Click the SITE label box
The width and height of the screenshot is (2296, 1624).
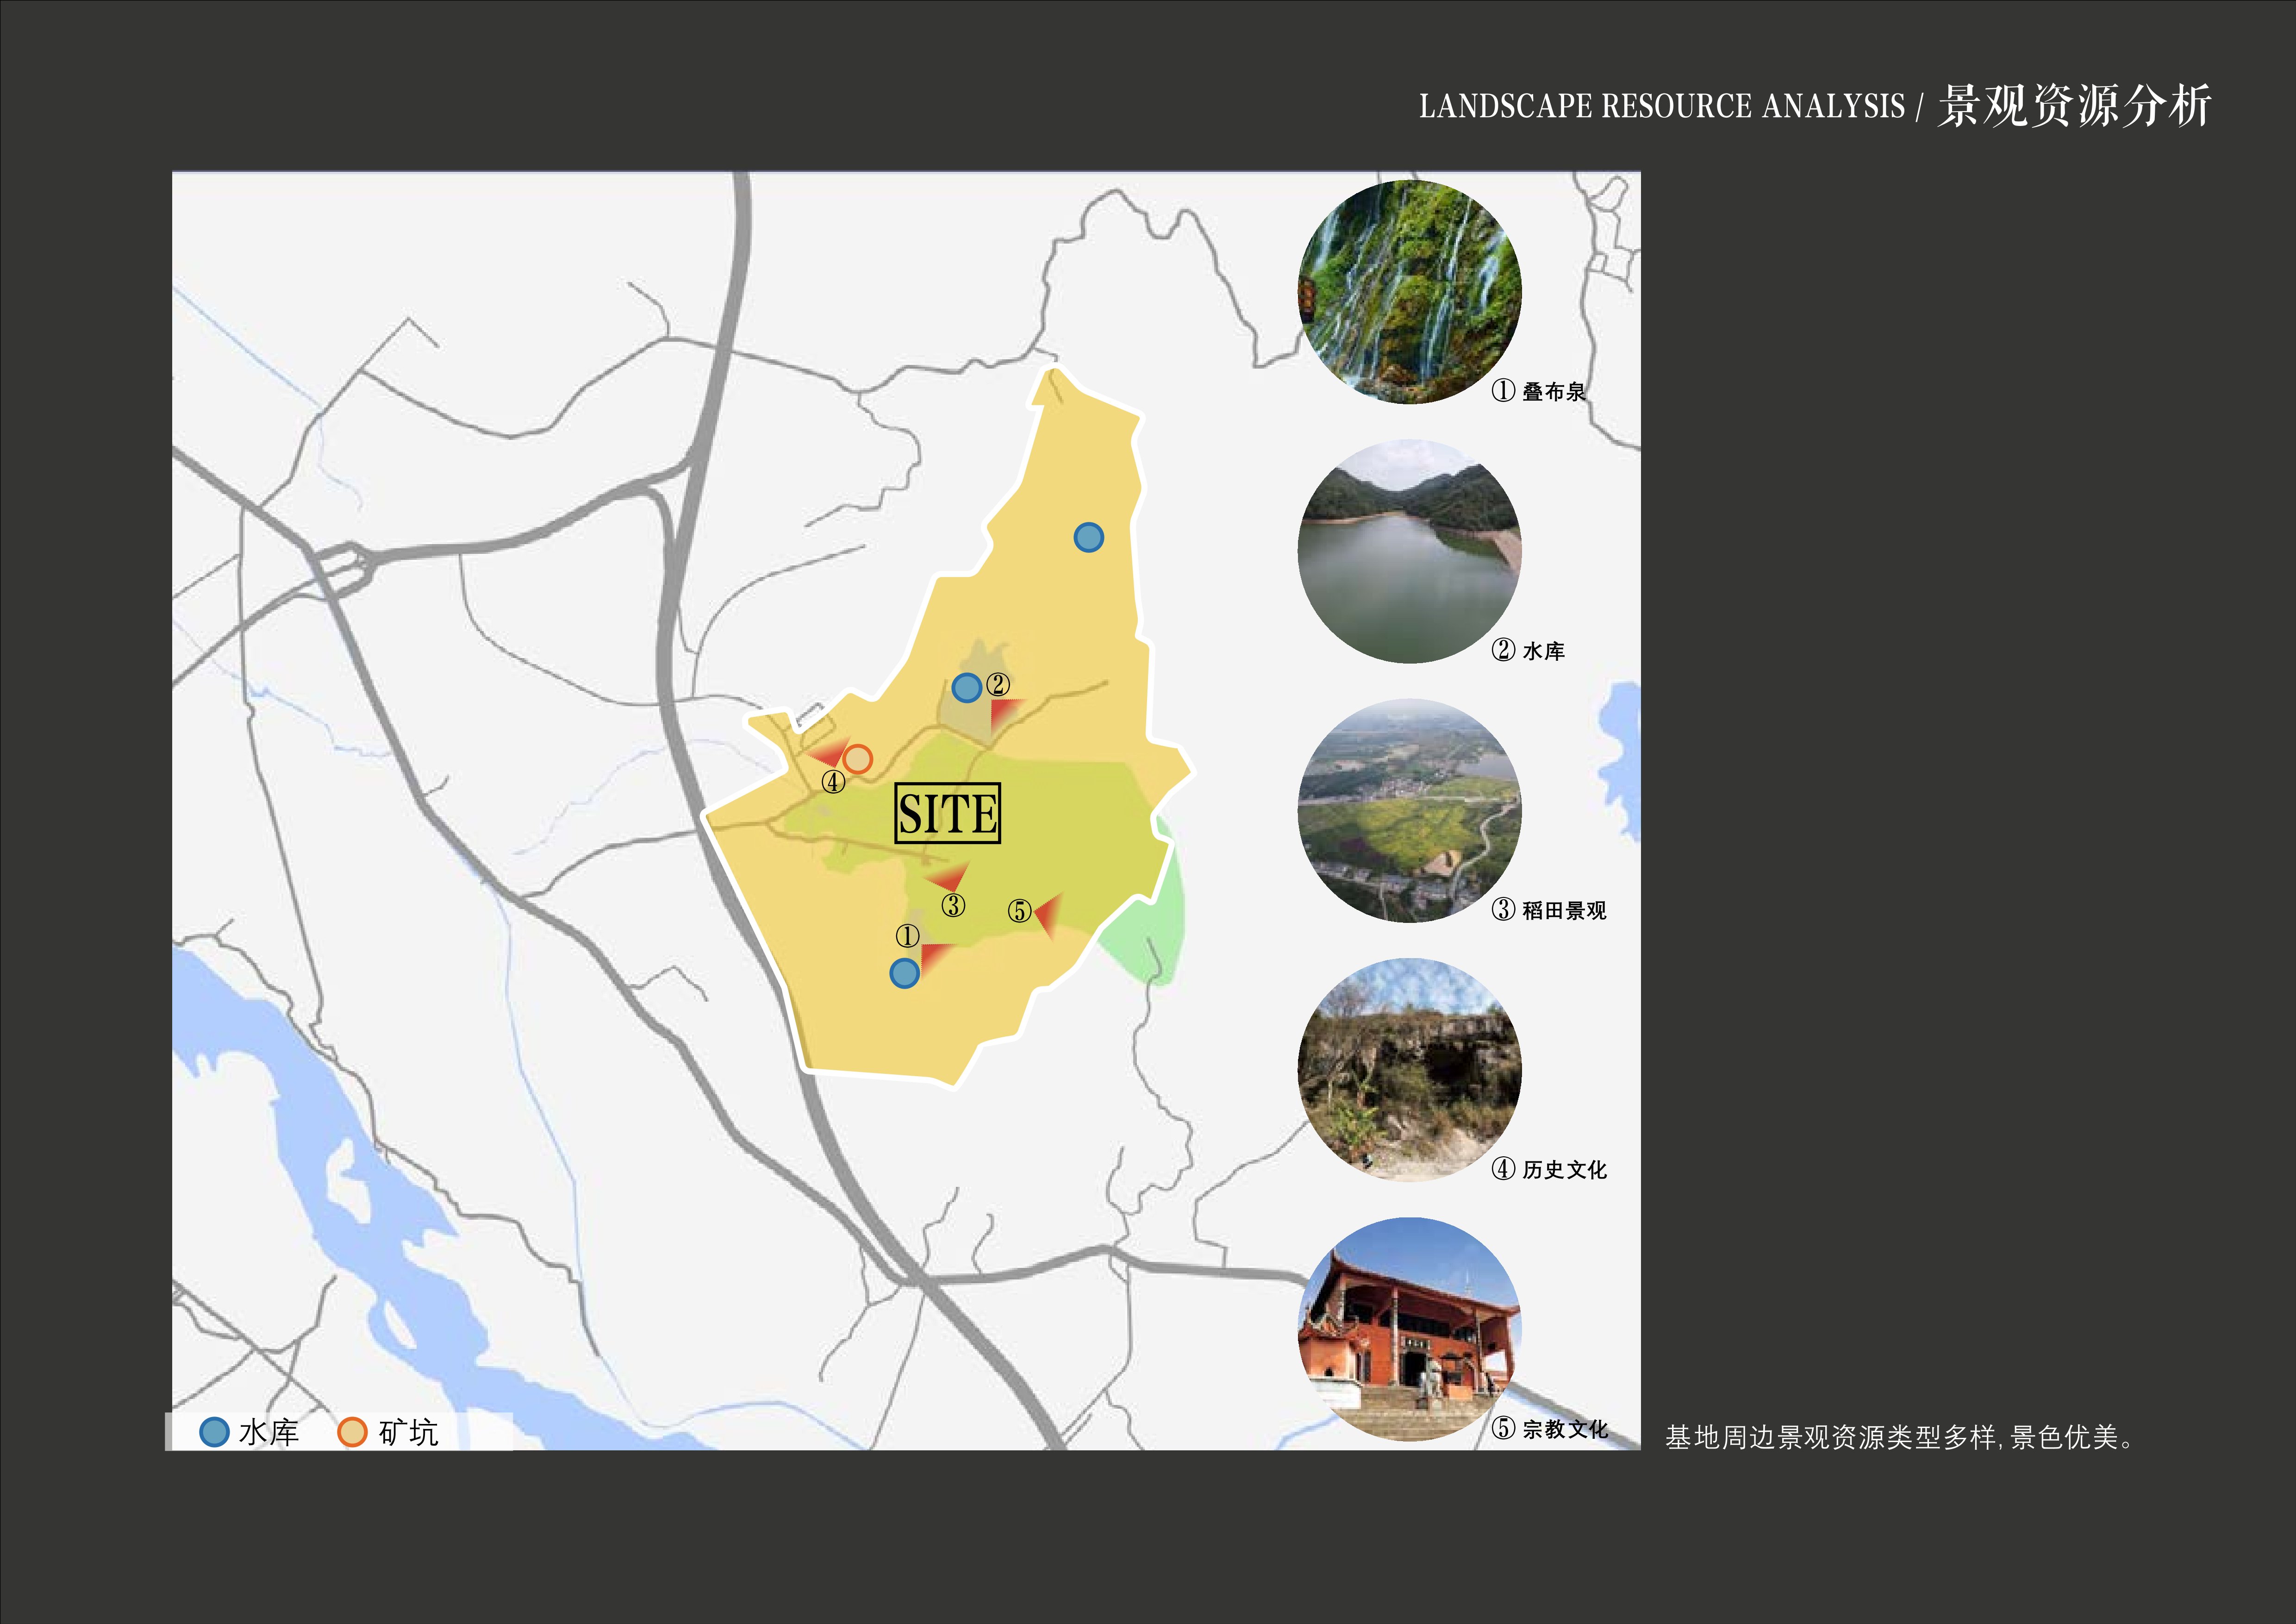coord(947,813)
